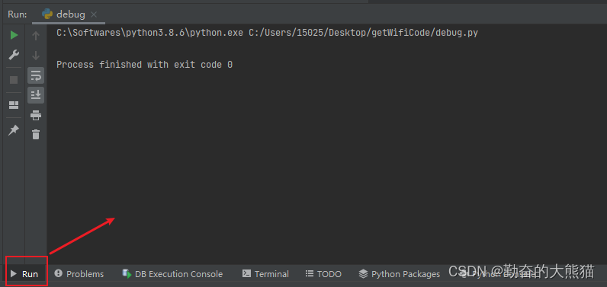Screen dimensions: 607x287
Task: Open the DB Execution Console tab
Action: click(x=172, y=274)
